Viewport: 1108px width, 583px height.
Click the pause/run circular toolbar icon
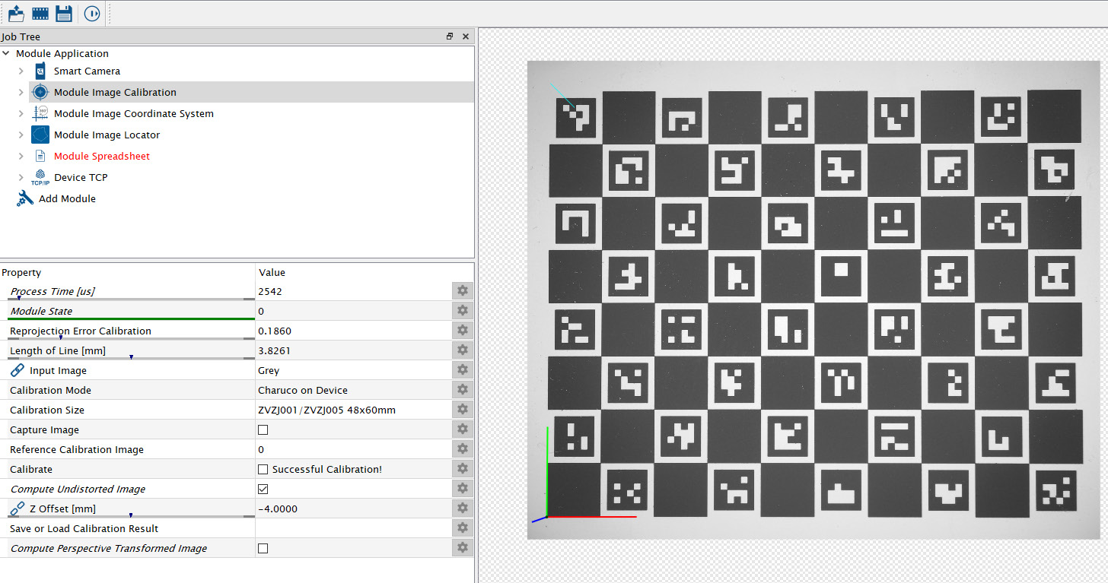coord(92,13)
